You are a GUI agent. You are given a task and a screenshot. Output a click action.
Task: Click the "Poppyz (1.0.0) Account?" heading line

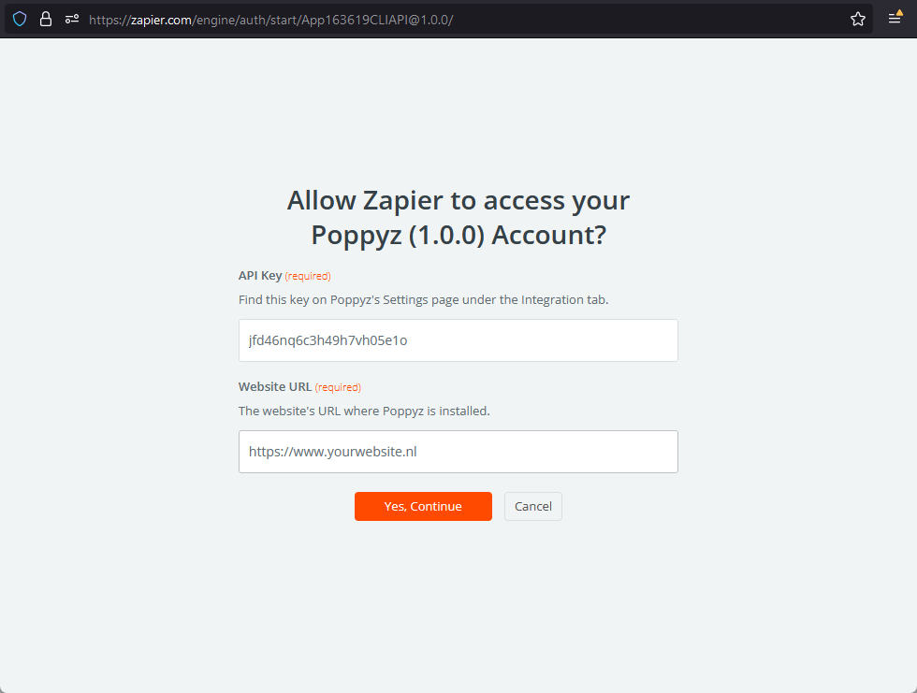point(458,236)
